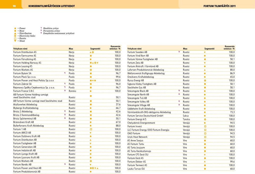Click down-triangle icon in Fortum CFS Eesti OU row

205,155
